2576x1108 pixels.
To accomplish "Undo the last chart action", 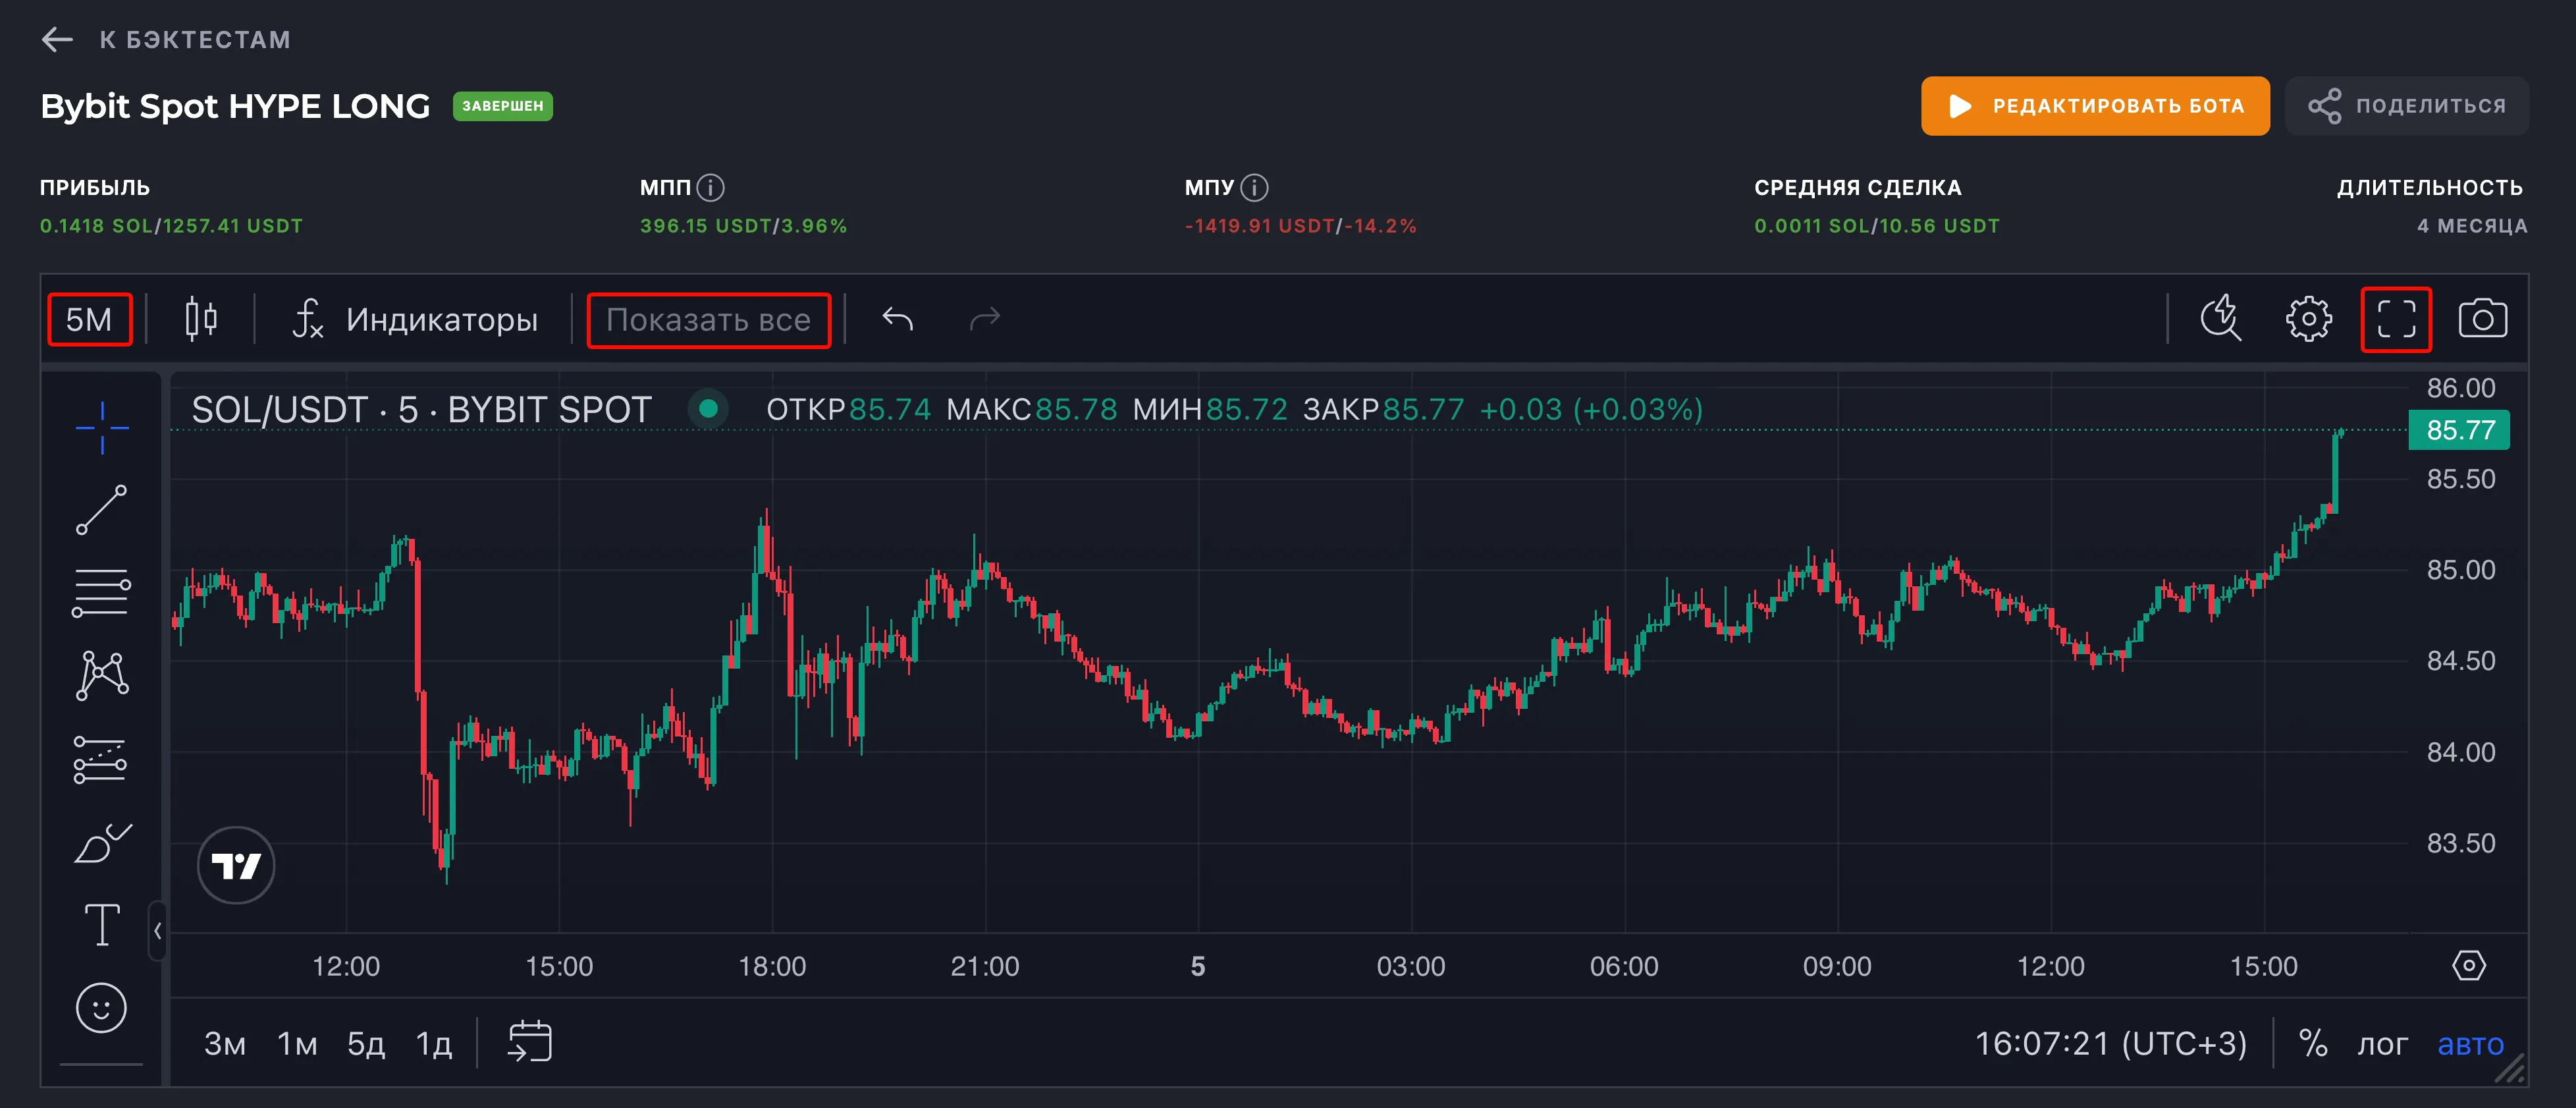I will (898, 320).
